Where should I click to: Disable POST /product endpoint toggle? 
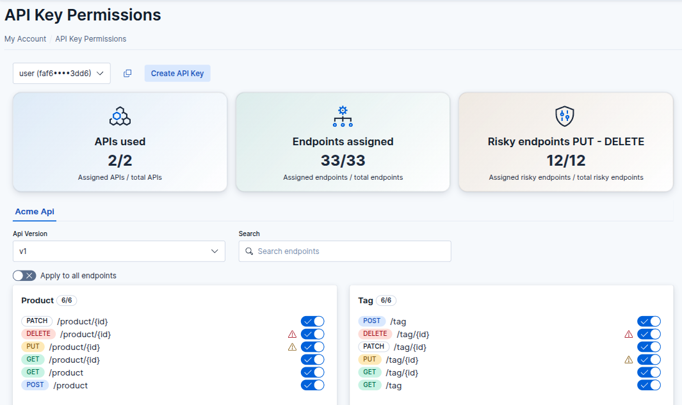313,385
